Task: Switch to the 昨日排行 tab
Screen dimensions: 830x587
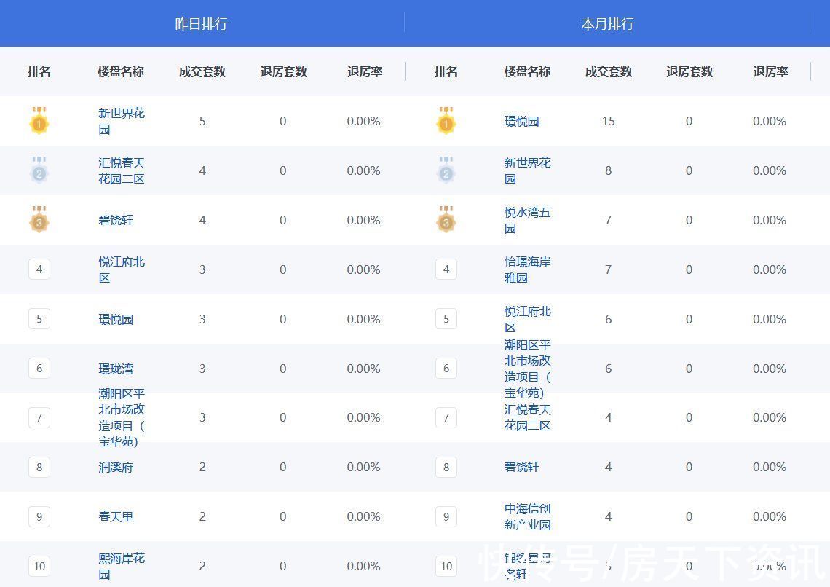Action: pos(202,23)
